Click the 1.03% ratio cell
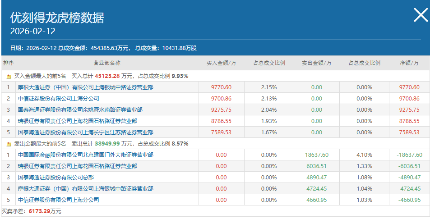The height and width of the screenshot is (219, 430). pos(365,200)
